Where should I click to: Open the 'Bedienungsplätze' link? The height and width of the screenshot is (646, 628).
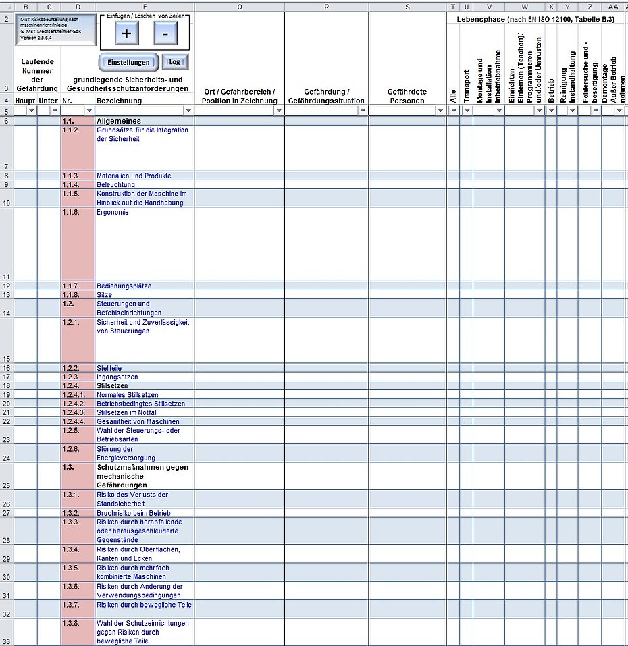pos(124,286)
